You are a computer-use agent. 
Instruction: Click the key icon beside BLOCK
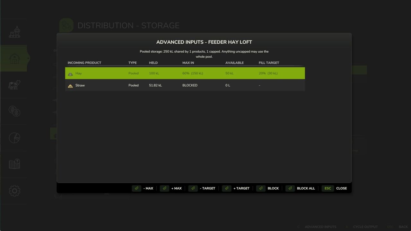[261, 188]
